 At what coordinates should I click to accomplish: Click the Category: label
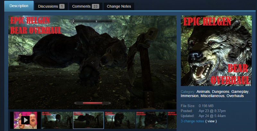pyautogui.click(x=188, y=92)
